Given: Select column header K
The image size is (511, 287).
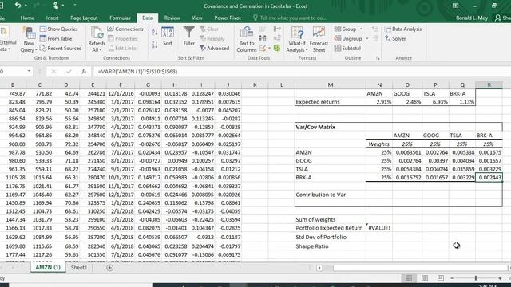Looking at the screenshot, I should click(x=255, y=85).
